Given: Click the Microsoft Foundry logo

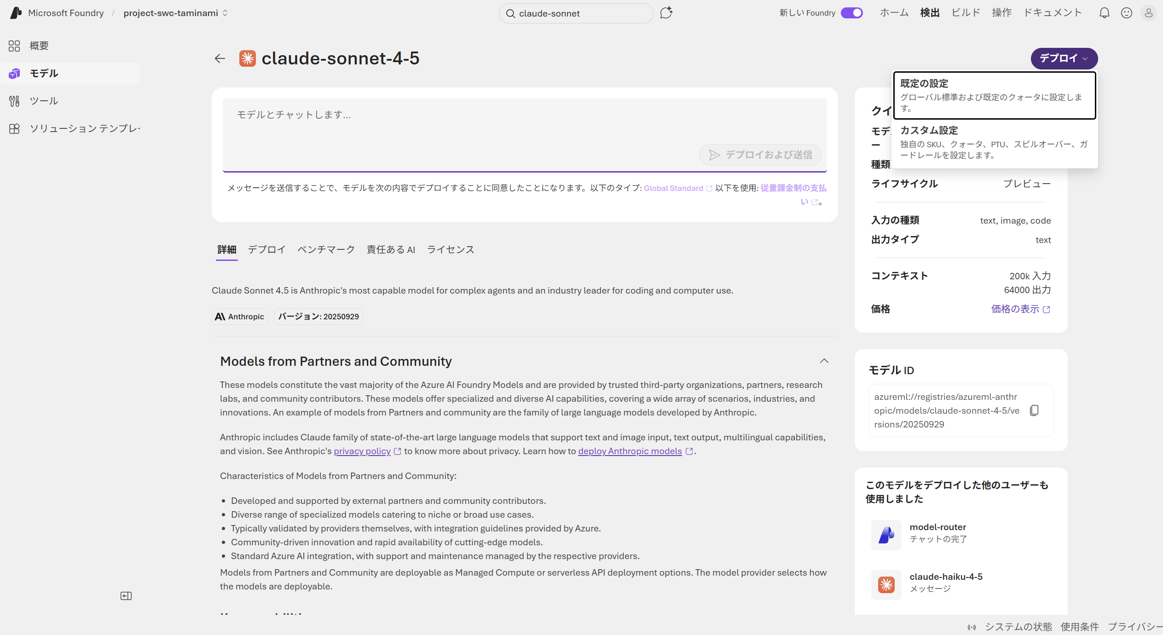Looking at the screenshot, I should click(16, 13).
